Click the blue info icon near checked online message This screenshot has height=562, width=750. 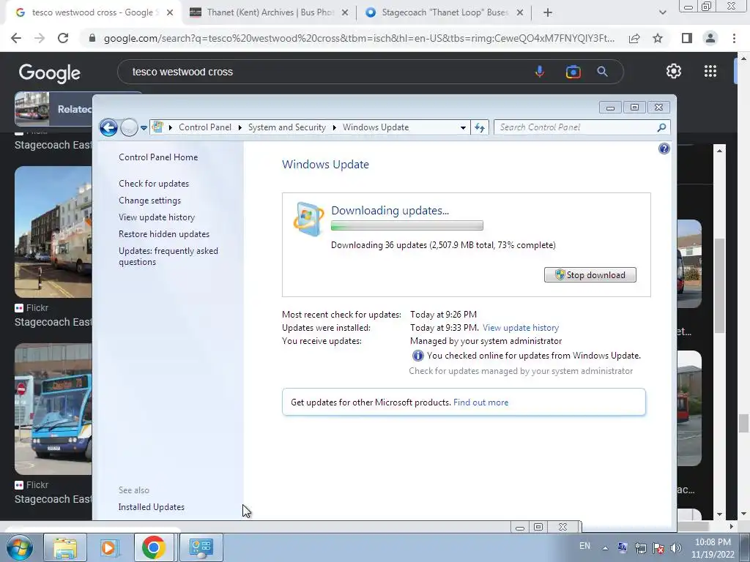click(x=418, y=356)
